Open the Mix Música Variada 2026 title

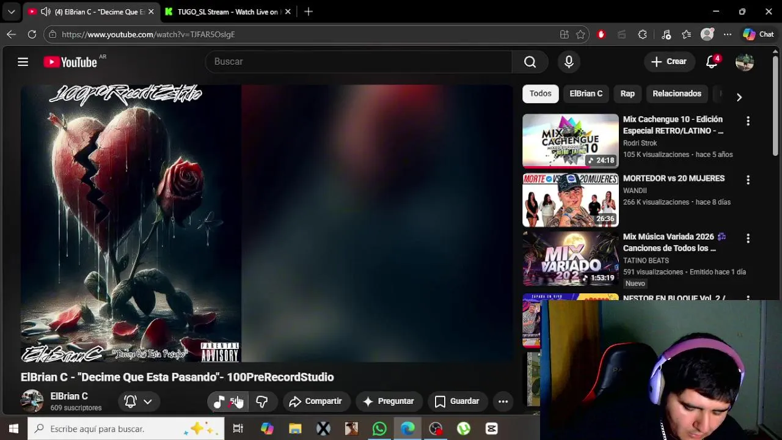tap(674, 243)
